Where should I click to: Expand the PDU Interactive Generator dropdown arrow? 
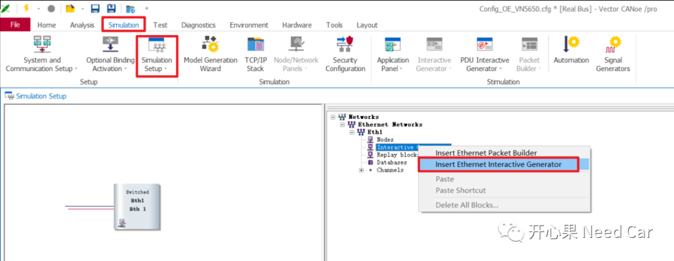[501, 69]
